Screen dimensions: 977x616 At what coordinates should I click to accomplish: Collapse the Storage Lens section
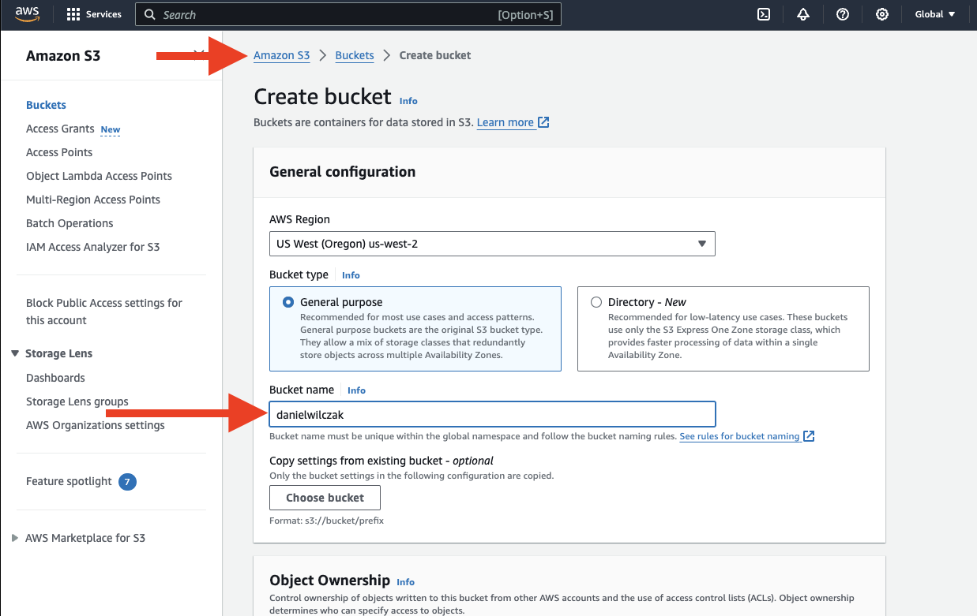click(x=16, y=353)
